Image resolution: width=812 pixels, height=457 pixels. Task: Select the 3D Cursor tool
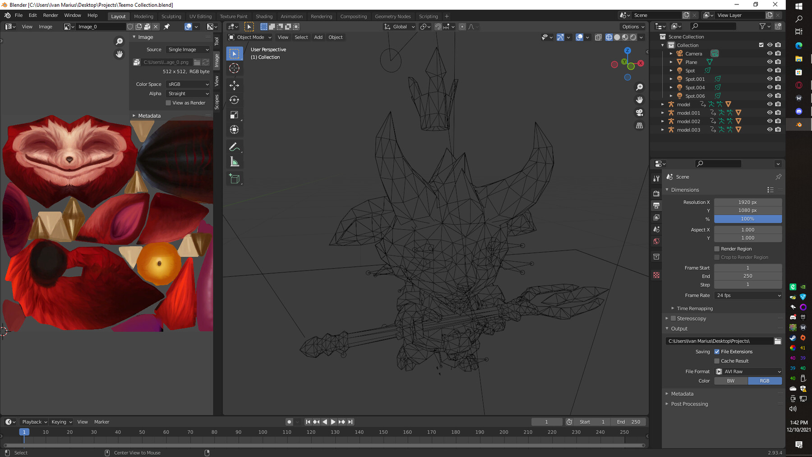[234, 68]
